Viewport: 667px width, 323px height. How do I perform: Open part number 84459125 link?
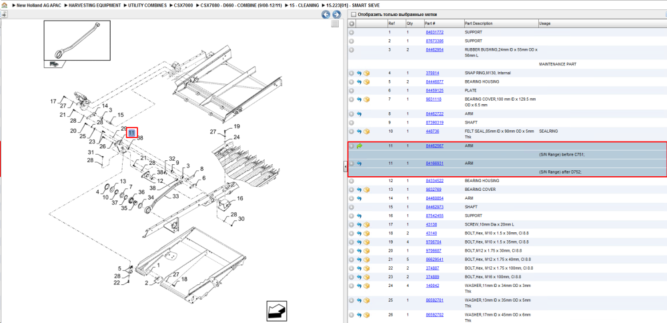point(434,91)
